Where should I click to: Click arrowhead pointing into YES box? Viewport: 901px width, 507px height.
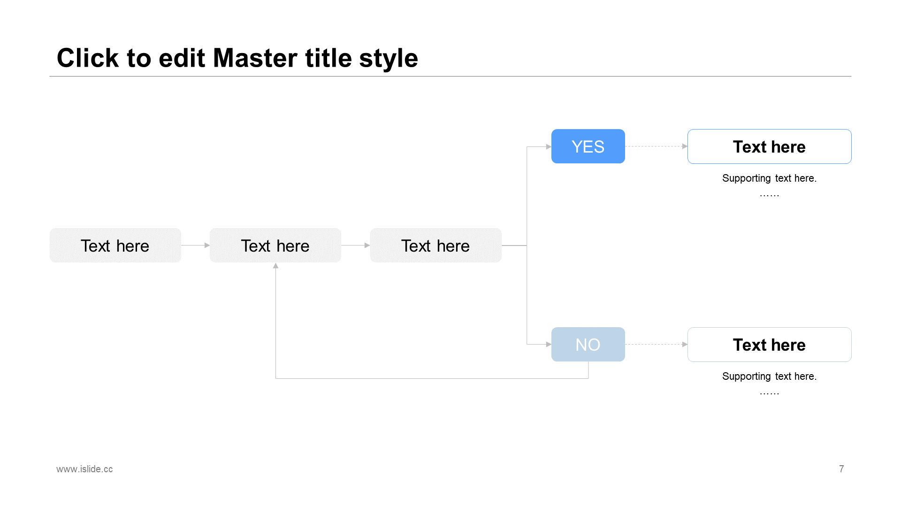[549, 146]
